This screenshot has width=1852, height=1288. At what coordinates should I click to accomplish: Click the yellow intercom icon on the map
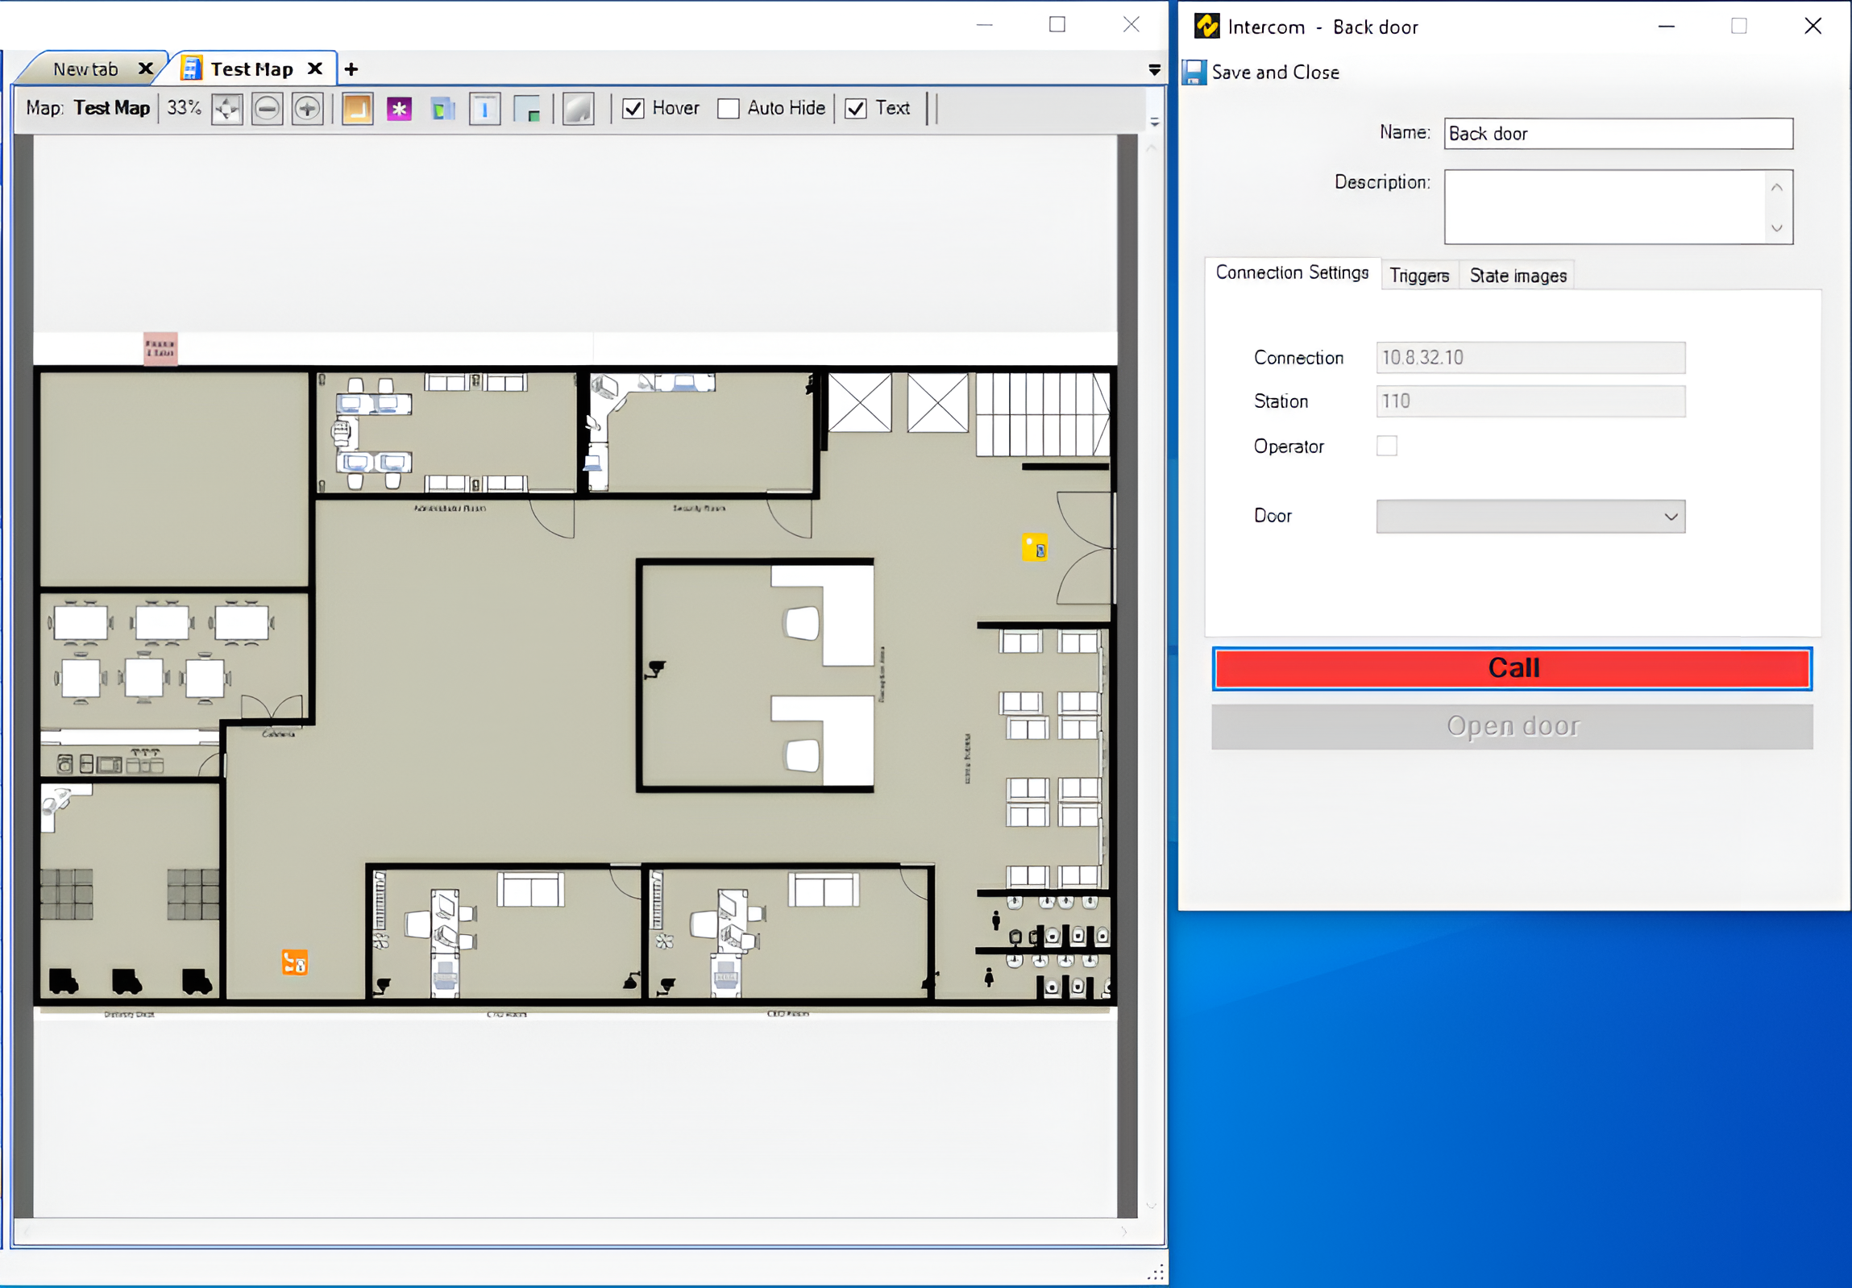click(1034, 546)
